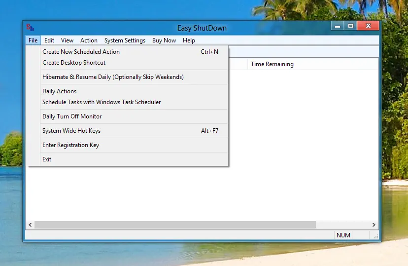Click the Easy ShutDown app icon in title bar
This screenshot has height=266, width=408.
30,27
